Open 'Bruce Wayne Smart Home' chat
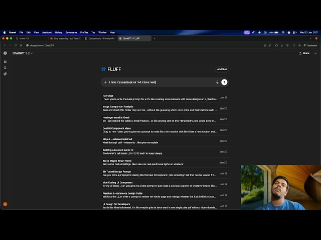Image resolution: width=321 pixels, height=240 pixels. (165, 162)
